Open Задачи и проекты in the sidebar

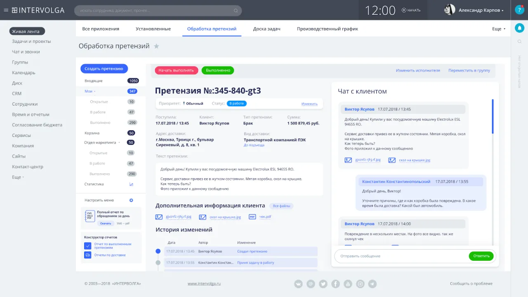[x=31, y=41]
